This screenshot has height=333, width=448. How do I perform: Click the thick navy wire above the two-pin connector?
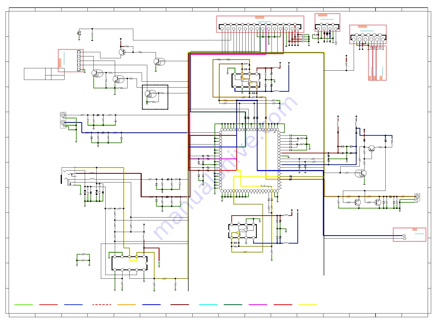(x=363, y=235)
